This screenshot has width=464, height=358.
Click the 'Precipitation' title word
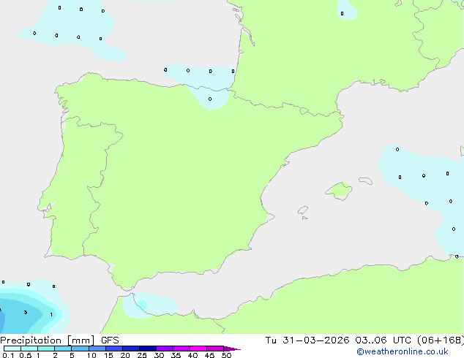pos(31,340)
